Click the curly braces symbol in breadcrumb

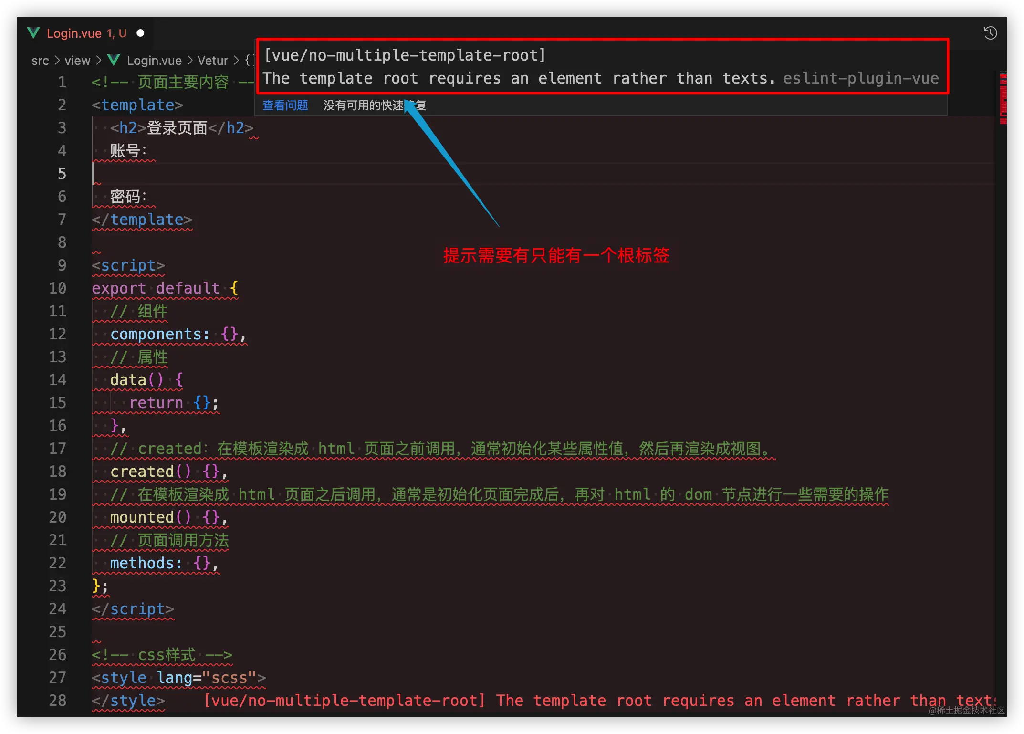pyautogui.click(x=249, y=60)
